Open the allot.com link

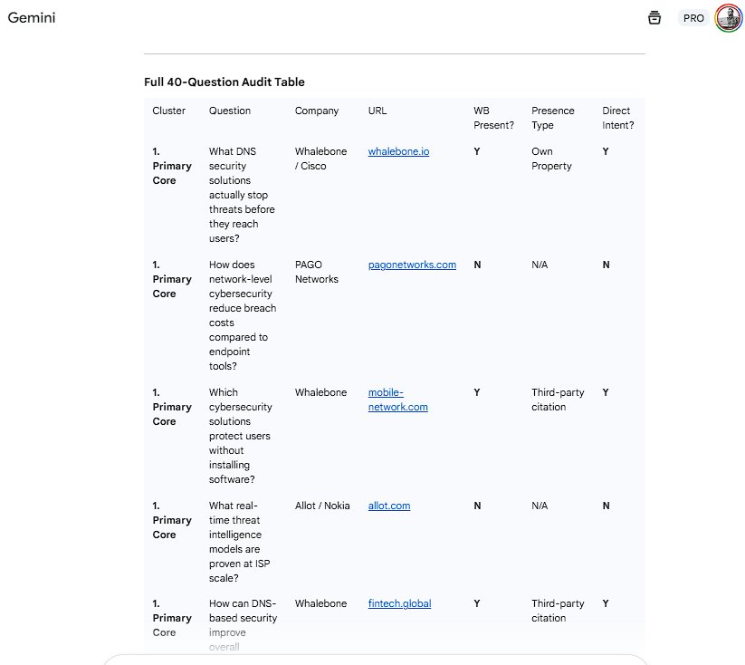(x=389, y=506)
